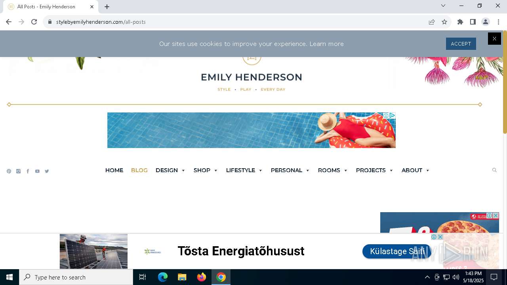The height and width of the screenshot is (285, 507).
Task: Click the site search magnifier icon
Action: pos(494,170)
